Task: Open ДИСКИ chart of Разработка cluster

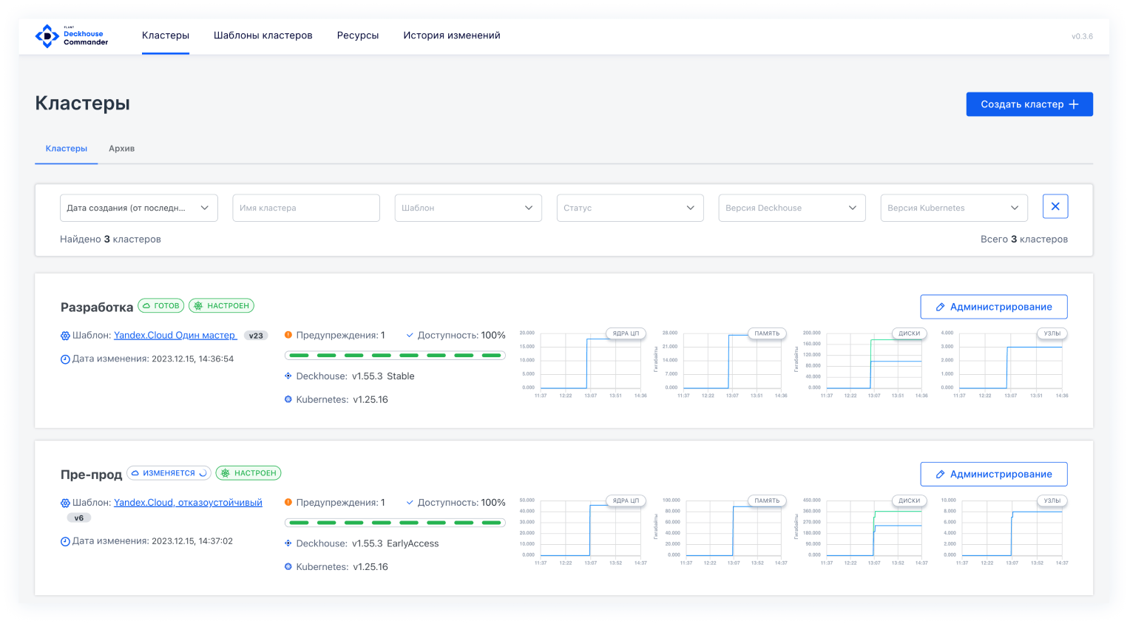Action: click(862, 363)
